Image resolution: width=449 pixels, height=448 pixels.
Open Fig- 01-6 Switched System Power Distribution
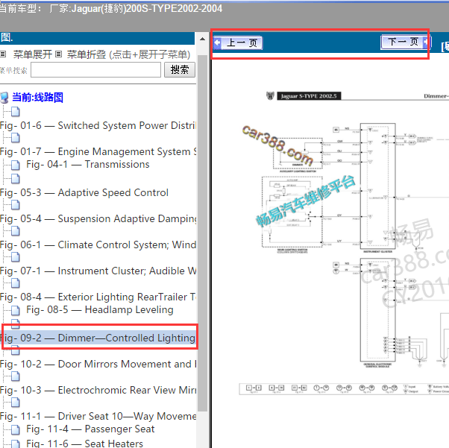(x=98, y=125)
